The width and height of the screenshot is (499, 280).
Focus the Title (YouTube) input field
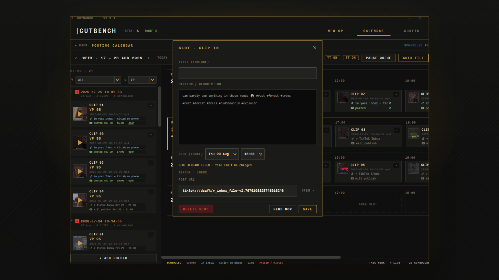(x=247, y=73)
